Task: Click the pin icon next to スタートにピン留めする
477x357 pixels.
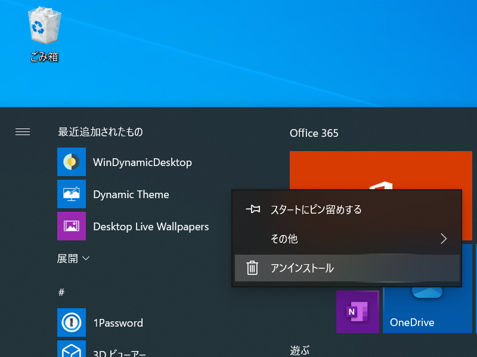Action: [x=253, y=209]
